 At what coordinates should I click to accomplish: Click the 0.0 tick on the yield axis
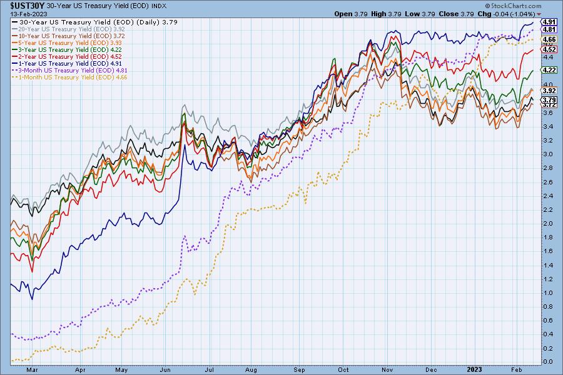[548, 362]
